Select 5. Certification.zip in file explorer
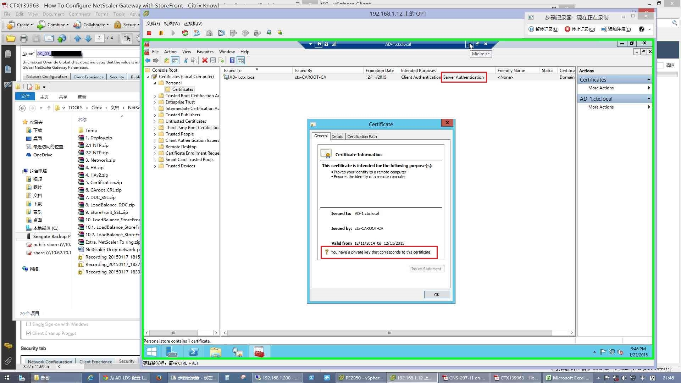The height and width of the screenshot is (383, 681). 103,183
